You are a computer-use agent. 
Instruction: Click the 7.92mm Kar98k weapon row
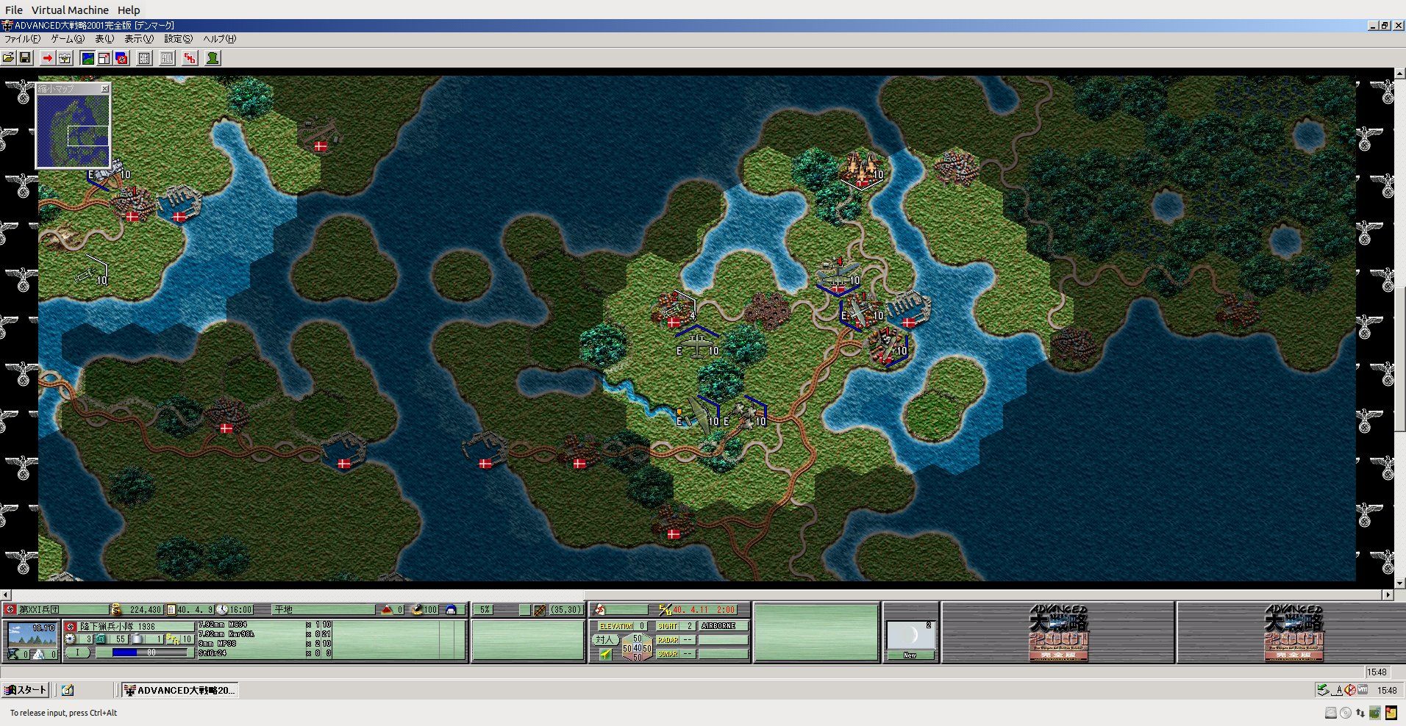pos(265,633)
